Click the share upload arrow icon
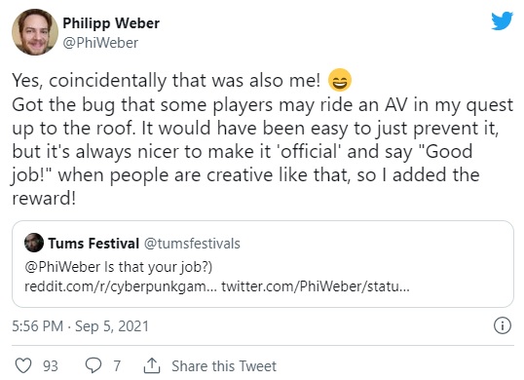This screenshot has width=524, height=380. (152, 365)
